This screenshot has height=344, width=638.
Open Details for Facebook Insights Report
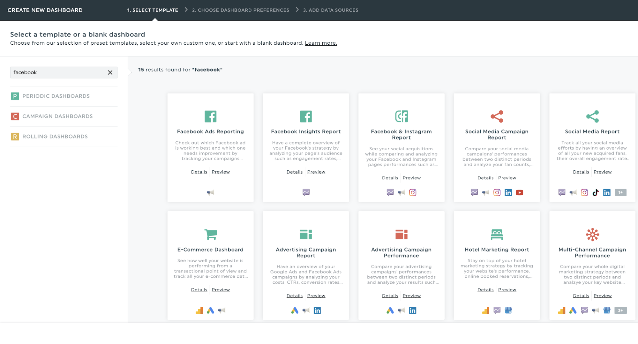pos(295,172)
